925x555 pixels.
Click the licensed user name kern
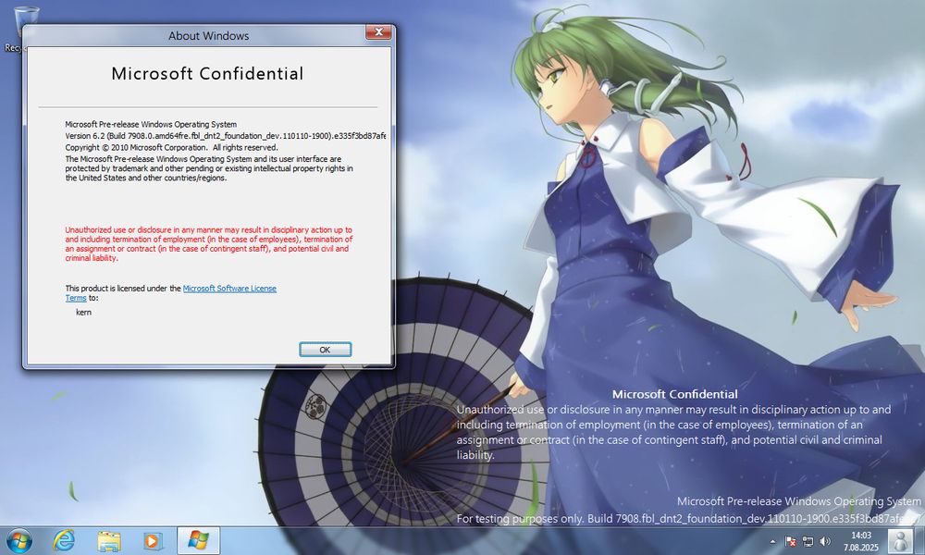pos(84,312)
